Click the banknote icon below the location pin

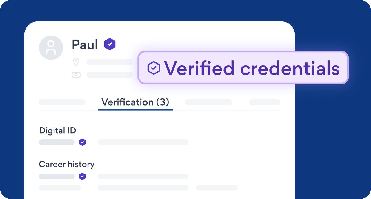tap(76, 75)
